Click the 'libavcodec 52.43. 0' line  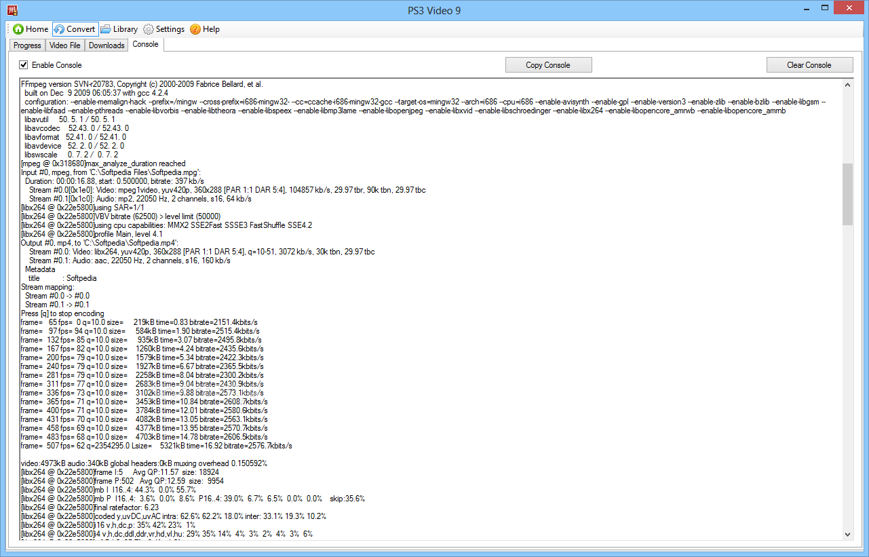click(x=77, y=128)
